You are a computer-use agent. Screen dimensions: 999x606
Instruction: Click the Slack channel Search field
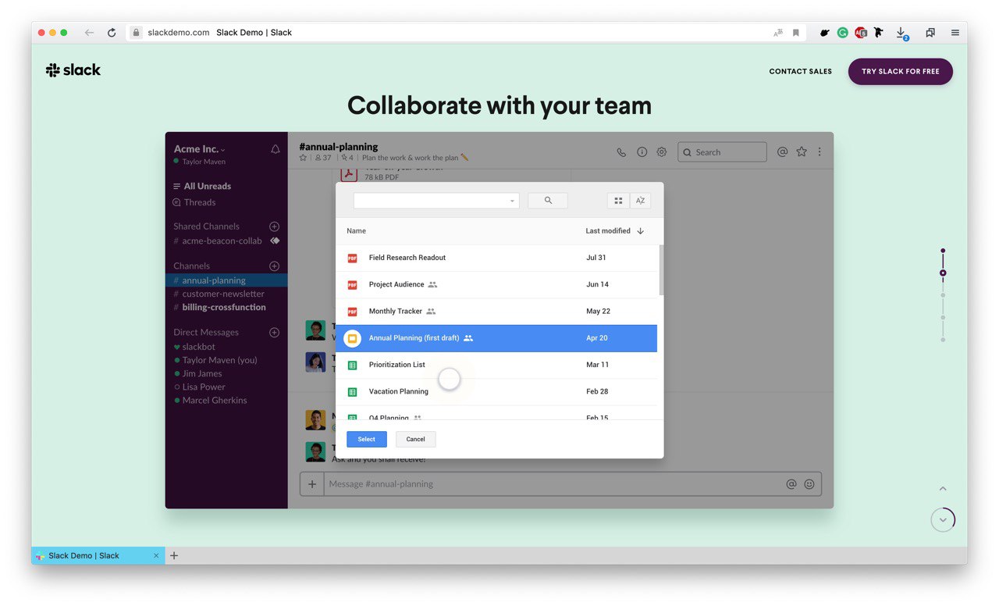point(722,152)
